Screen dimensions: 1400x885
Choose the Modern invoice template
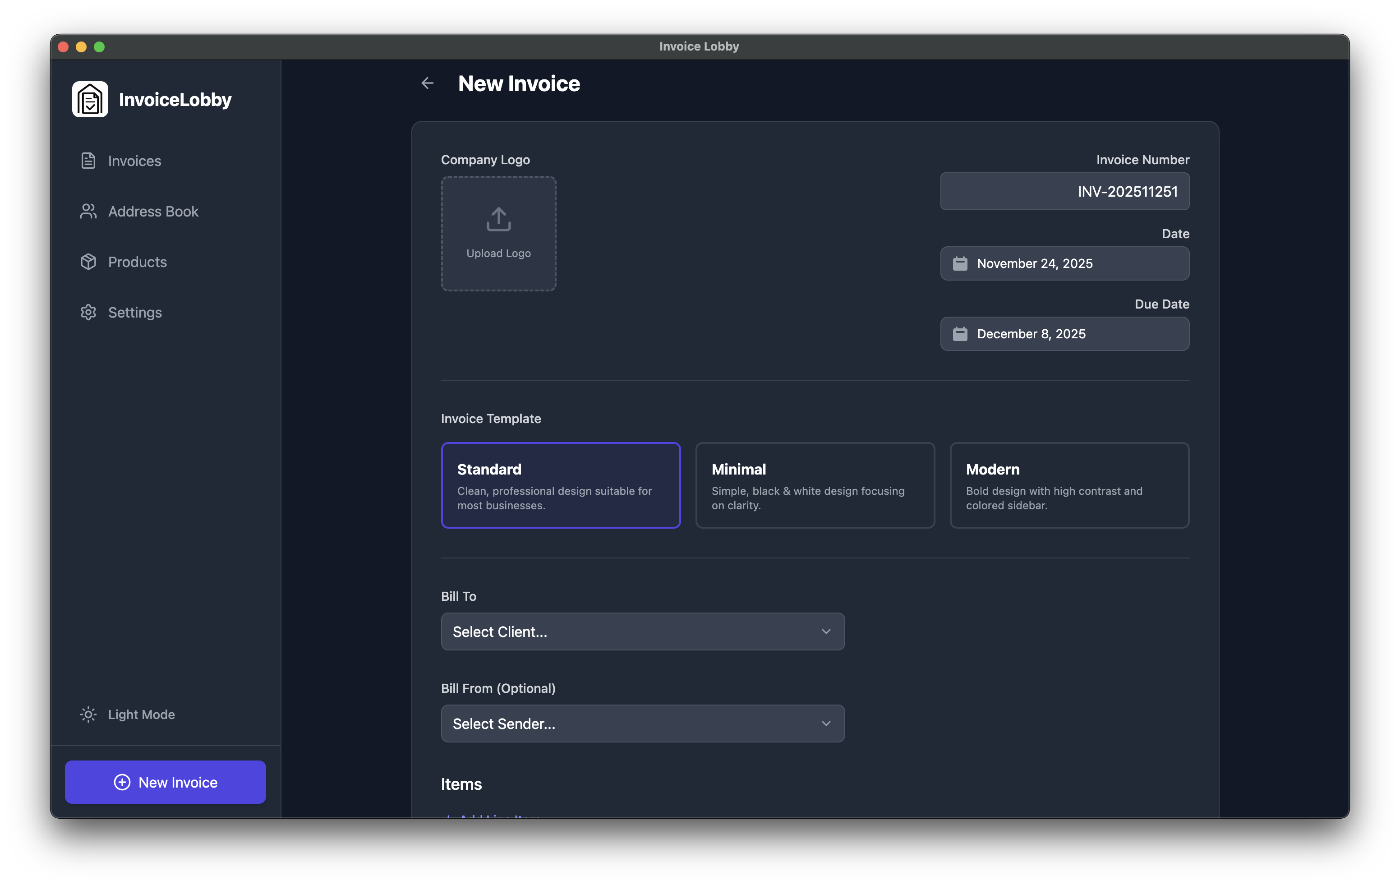click(1069, 485)
